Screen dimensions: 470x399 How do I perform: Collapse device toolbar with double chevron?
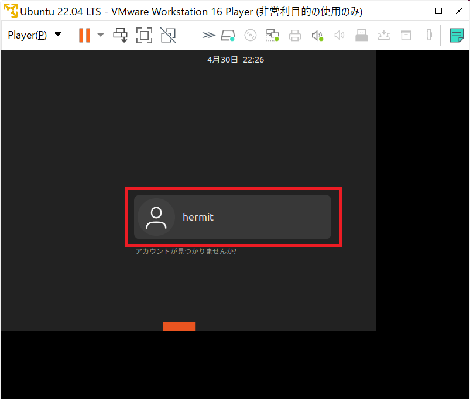point(208,35)
